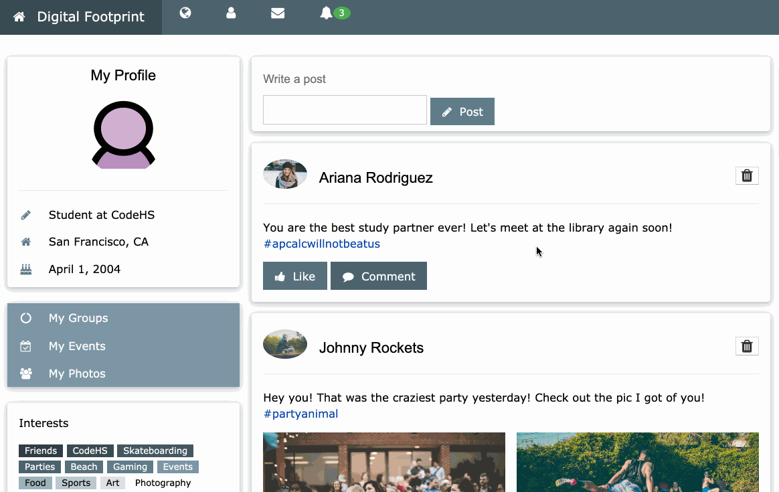Click the Johnny Rockets name heading
Viewport: 779px width, 492px height.
[371, 347]
